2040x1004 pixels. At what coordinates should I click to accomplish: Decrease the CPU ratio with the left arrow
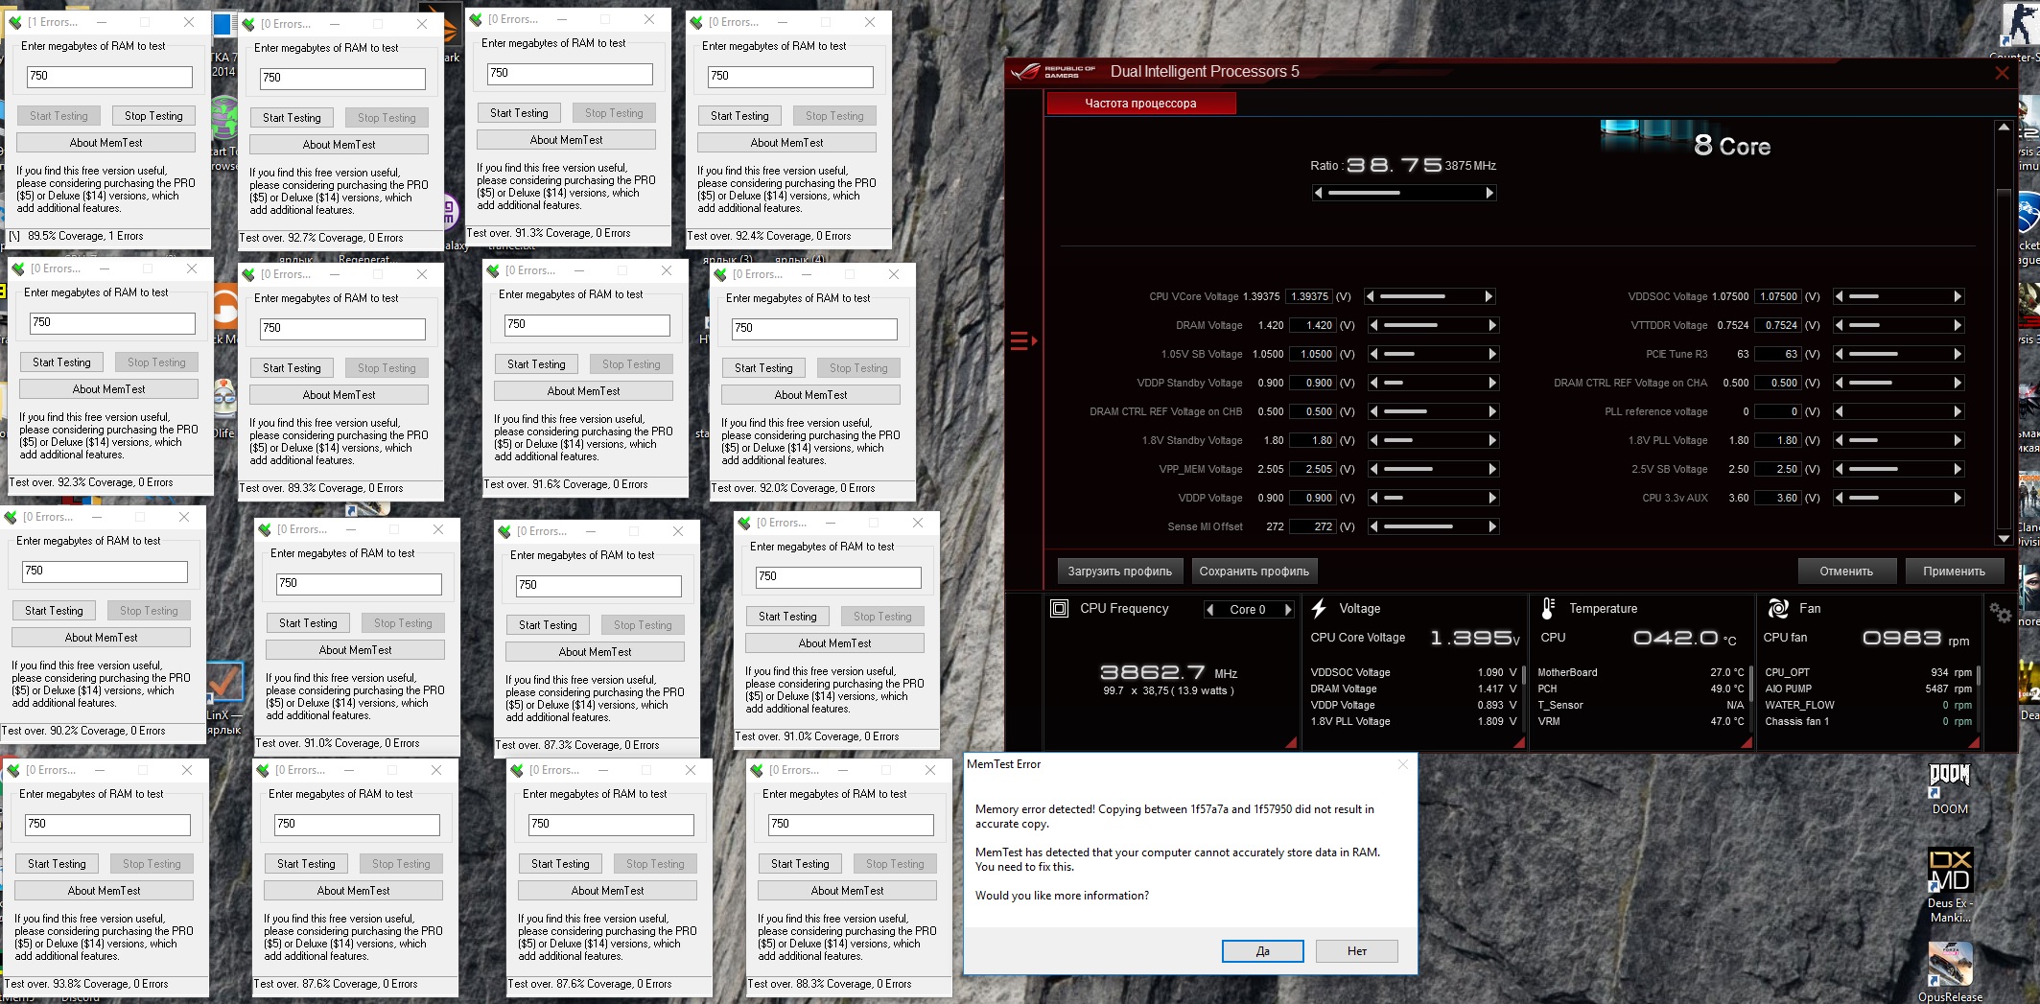1319,193
